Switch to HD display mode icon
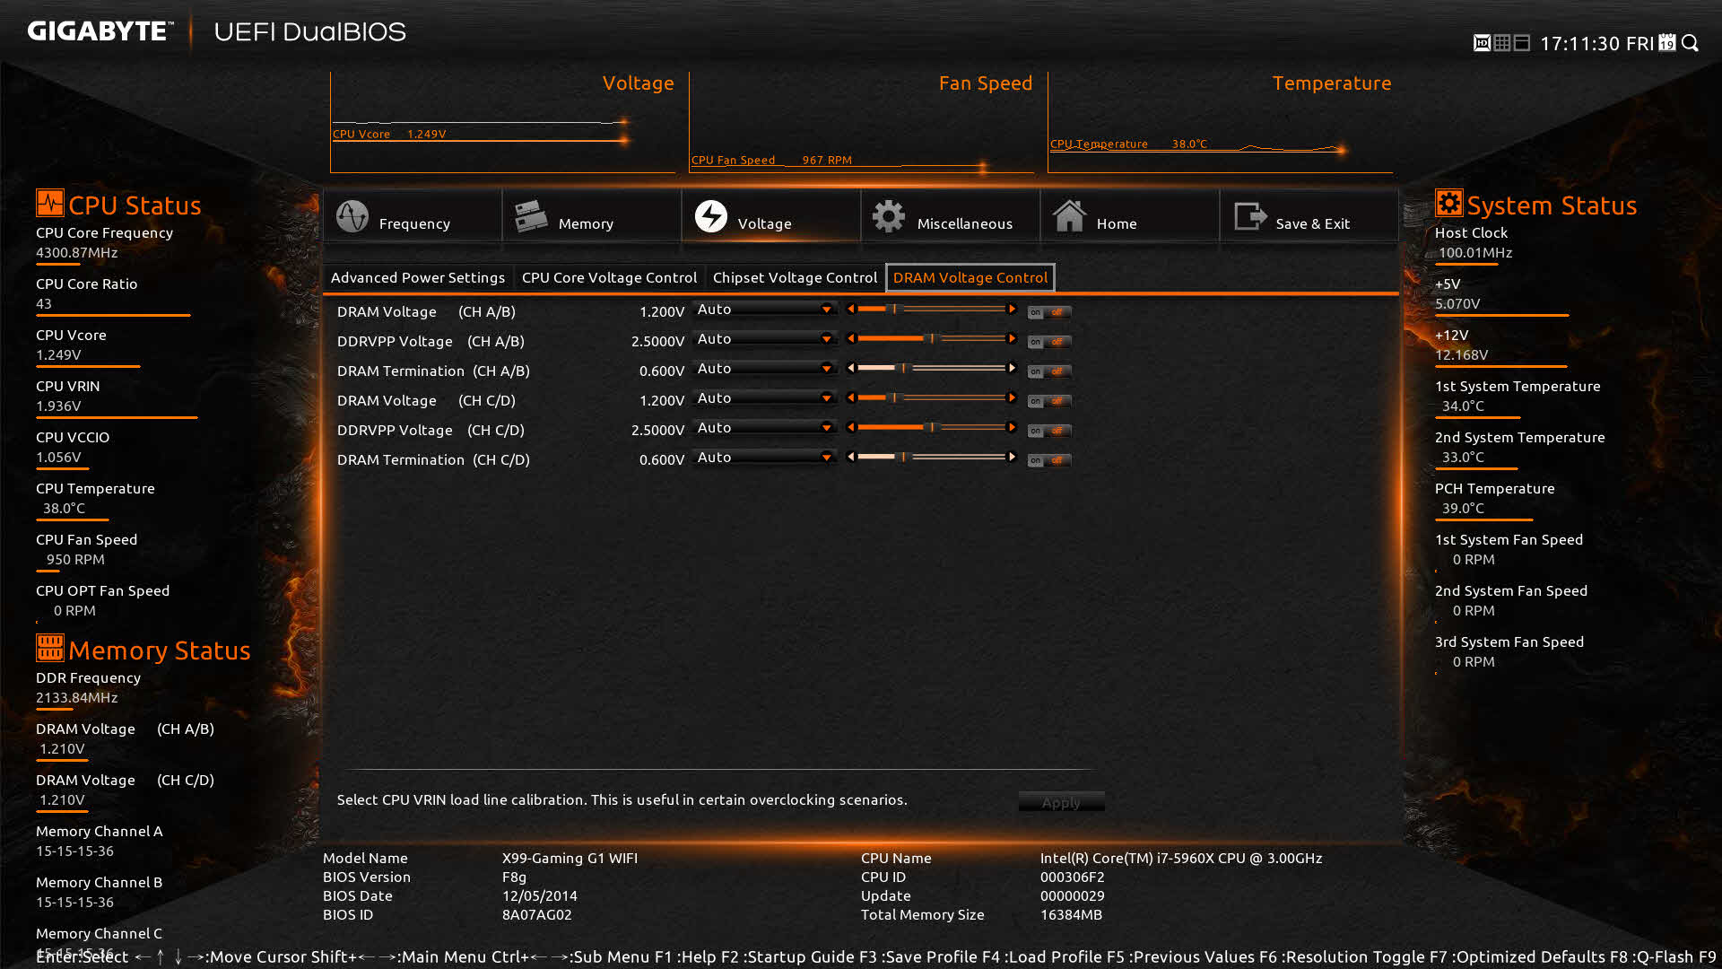Viewport: 1722px width, 969px height. point(1482,43)
